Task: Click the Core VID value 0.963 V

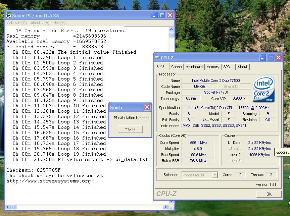Action: tap(239, 98)
